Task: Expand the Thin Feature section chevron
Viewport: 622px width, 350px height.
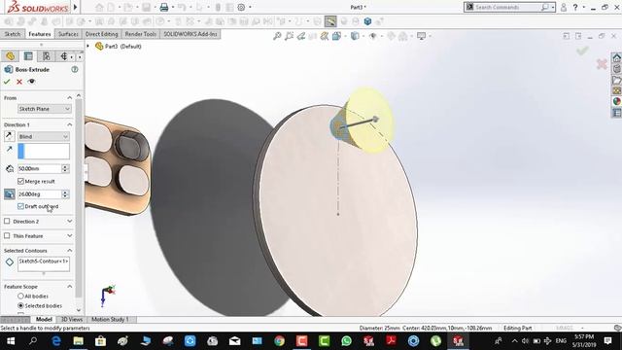Action: pyautogui.click(x=69, y=235)
